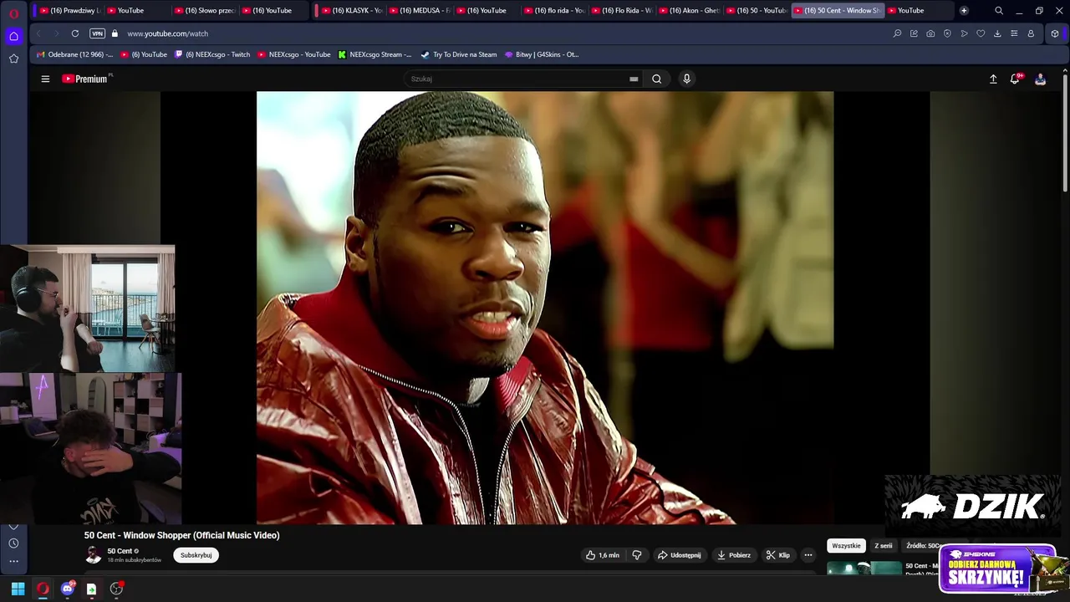This screenshot has width=1070, height=602.
Task: View site info via the padlock icon
Action: click(x=115, y=33)
